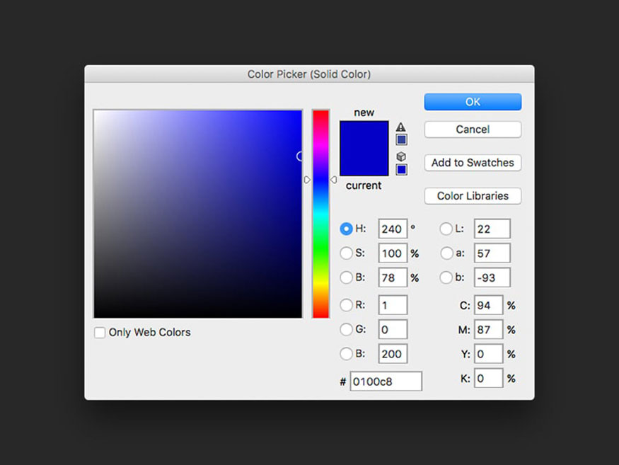Image resolution: width=619 pixels, height=465 pixels.
Task: Select the RGB blue B radio button
Action: tap(346, 354)
